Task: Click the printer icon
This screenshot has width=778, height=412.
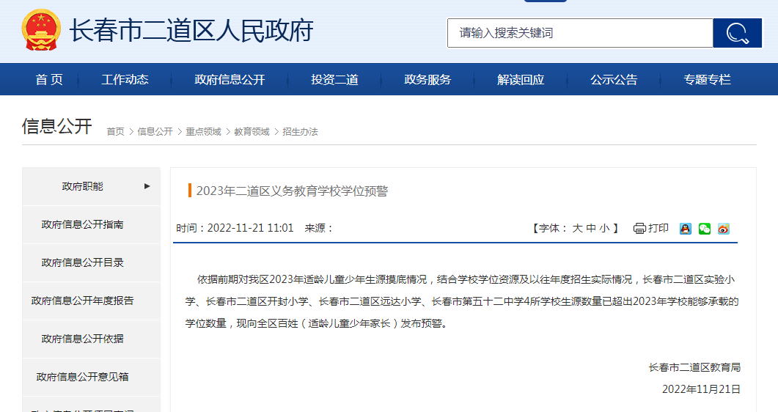Action: pos(639,228)
